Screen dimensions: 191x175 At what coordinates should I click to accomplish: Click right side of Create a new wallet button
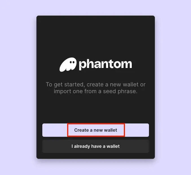pos(137,130)
